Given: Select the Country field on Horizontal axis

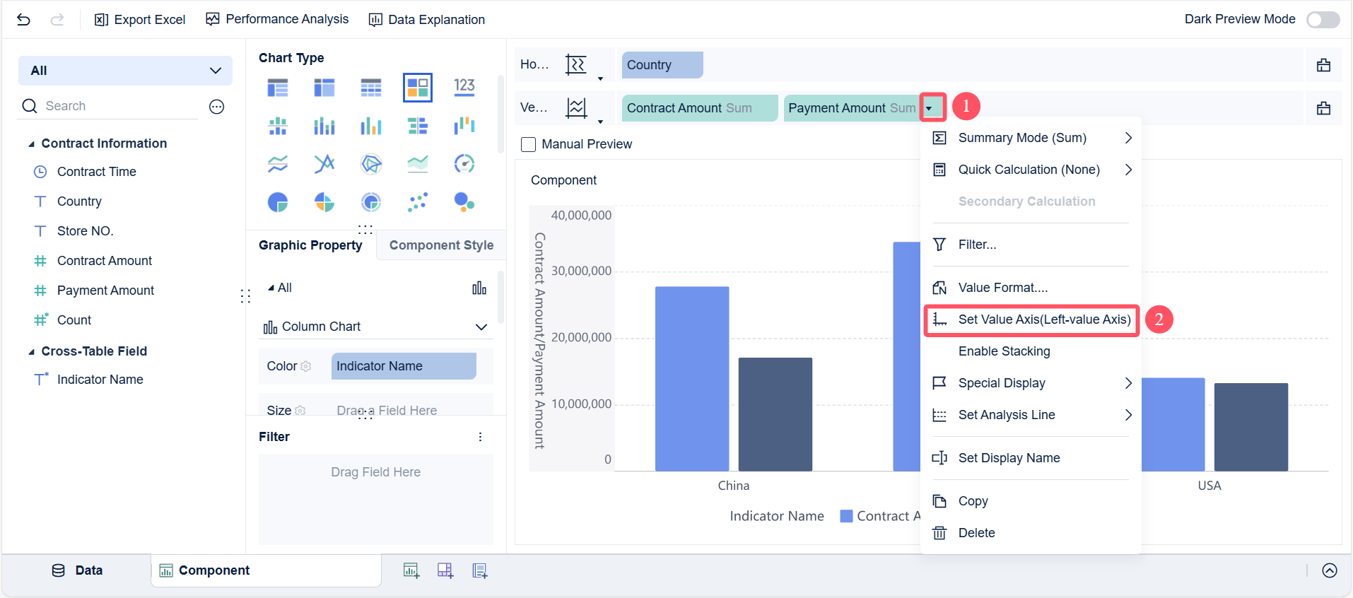Looking at the screenshot, I should click(662, 65).
